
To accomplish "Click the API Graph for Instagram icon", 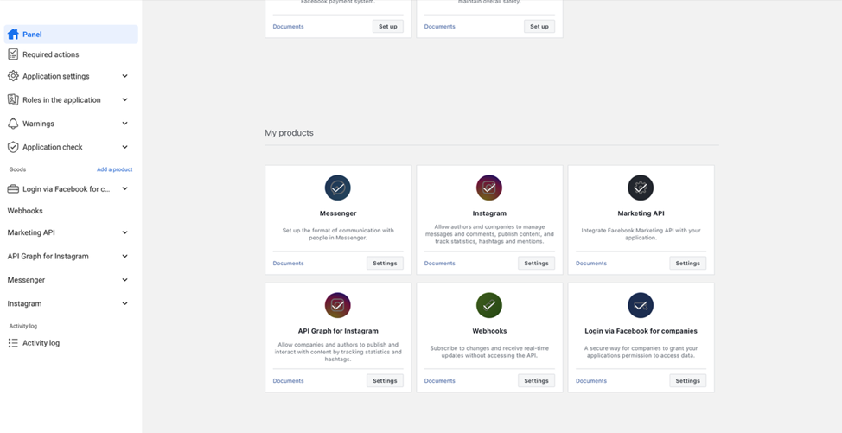I will click(337, 305).
